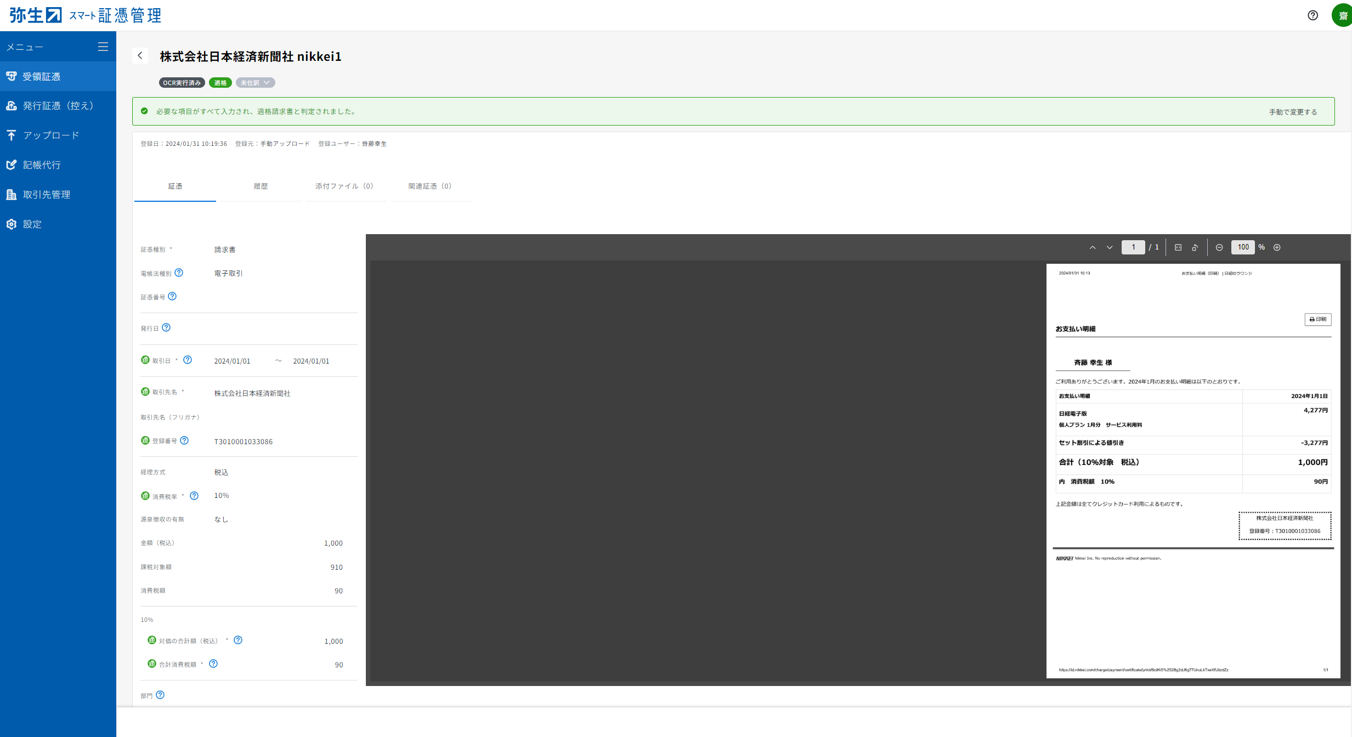Click the 弥生 スマート証憑管理 logo
This screenshot has width=1352, height=737.
pos(86,15)
